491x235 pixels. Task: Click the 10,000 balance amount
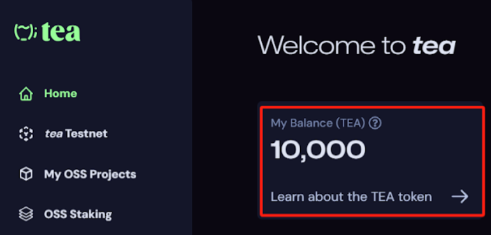coord(318,150)
